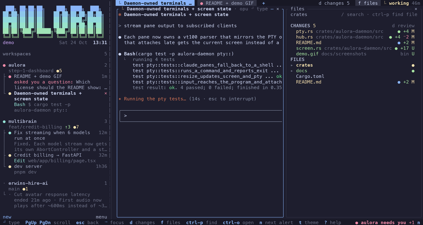This screenshot has width=423, height=225.
Task: Click f files in the footer
Action: tap(171, 223)
